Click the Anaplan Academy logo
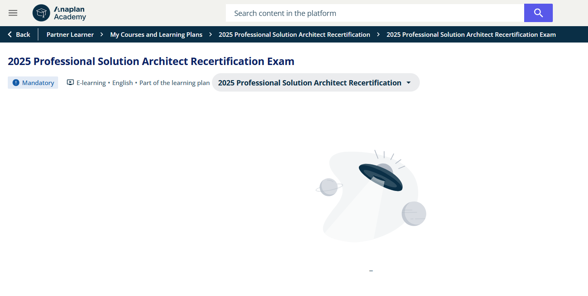 (59, 13)
